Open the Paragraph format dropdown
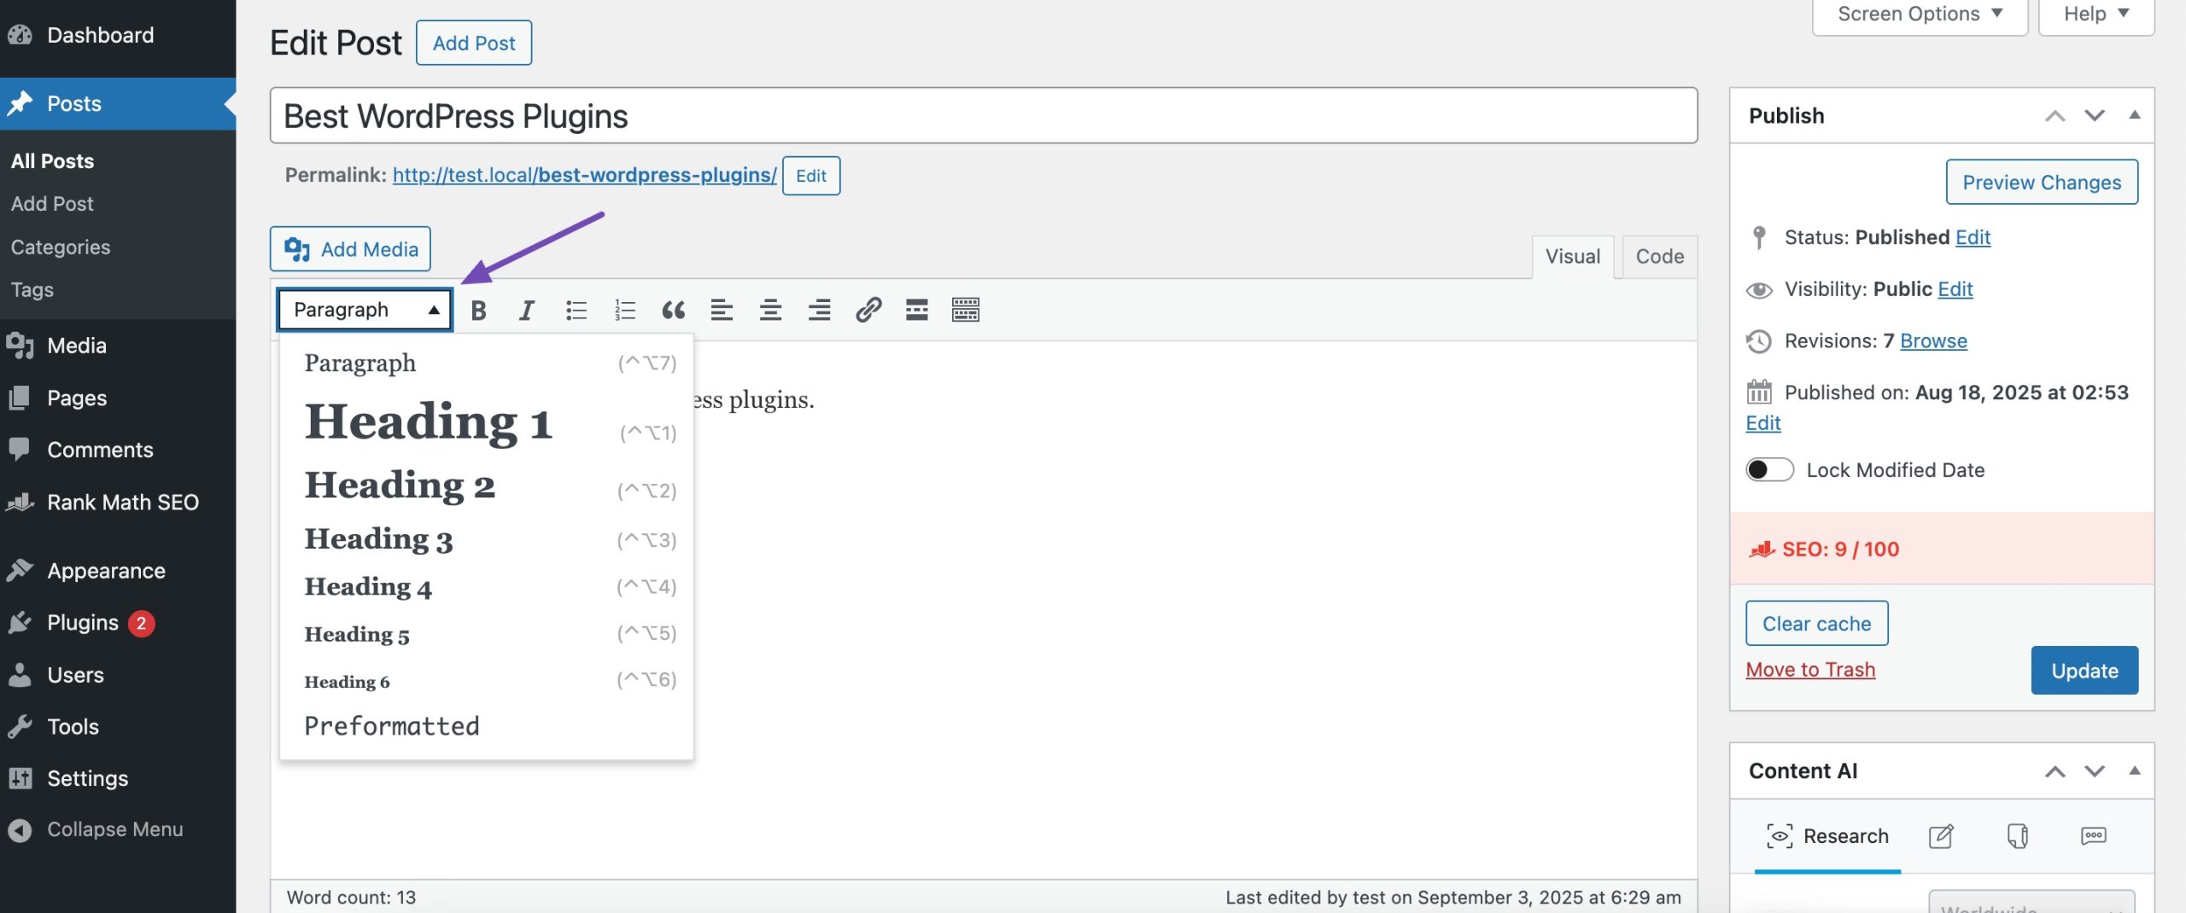Screen dimensions: 2186x913 pos(365,310)
